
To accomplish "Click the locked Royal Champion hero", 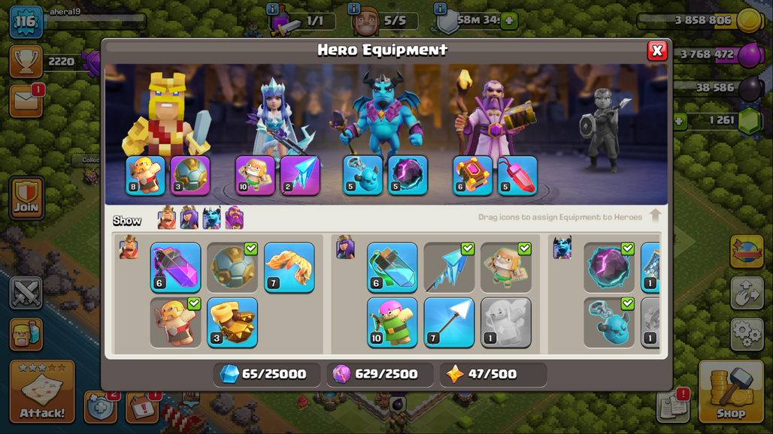I will pyautogui.click(x=604, y=129).
